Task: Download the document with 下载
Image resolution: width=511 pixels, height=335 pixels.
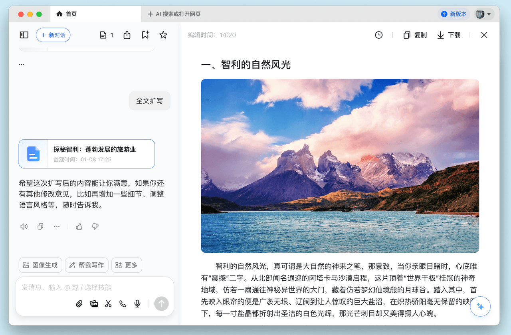Action: 449,35
